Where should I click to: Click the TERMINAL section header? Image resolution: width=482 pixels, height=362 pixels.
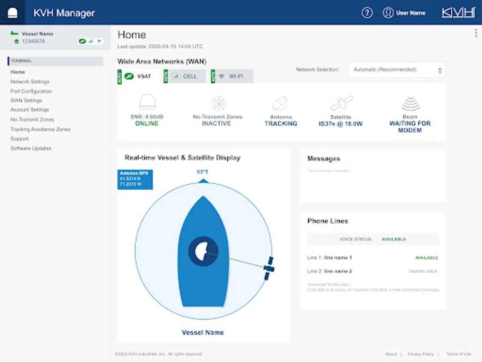pyautogui.click(x=55, y=61)
